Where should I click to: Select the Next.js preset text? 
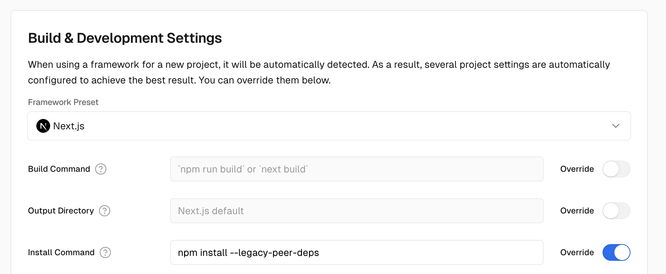tap(69, 126)
